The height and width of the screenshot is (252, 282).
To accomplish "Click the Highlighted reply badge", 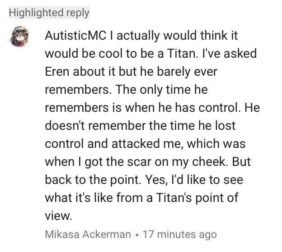I will coord(49,13).
